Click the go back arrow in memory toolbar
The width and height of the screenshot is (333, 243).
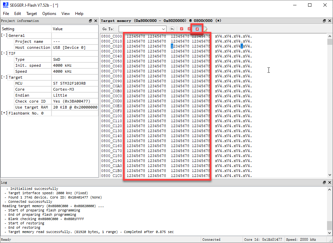click(172, 29)
